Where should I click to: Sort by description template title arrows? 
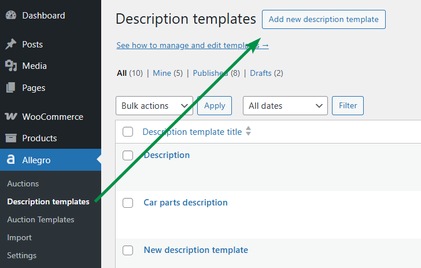[248, 131]
